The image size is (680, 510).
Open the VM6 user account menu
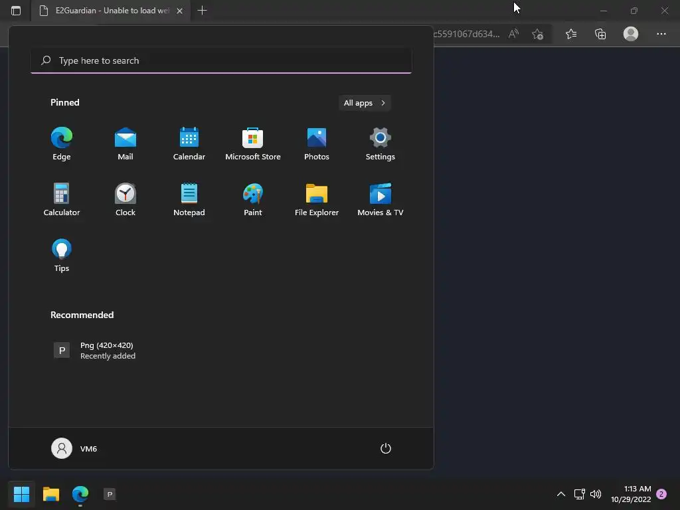coord(74,448)
